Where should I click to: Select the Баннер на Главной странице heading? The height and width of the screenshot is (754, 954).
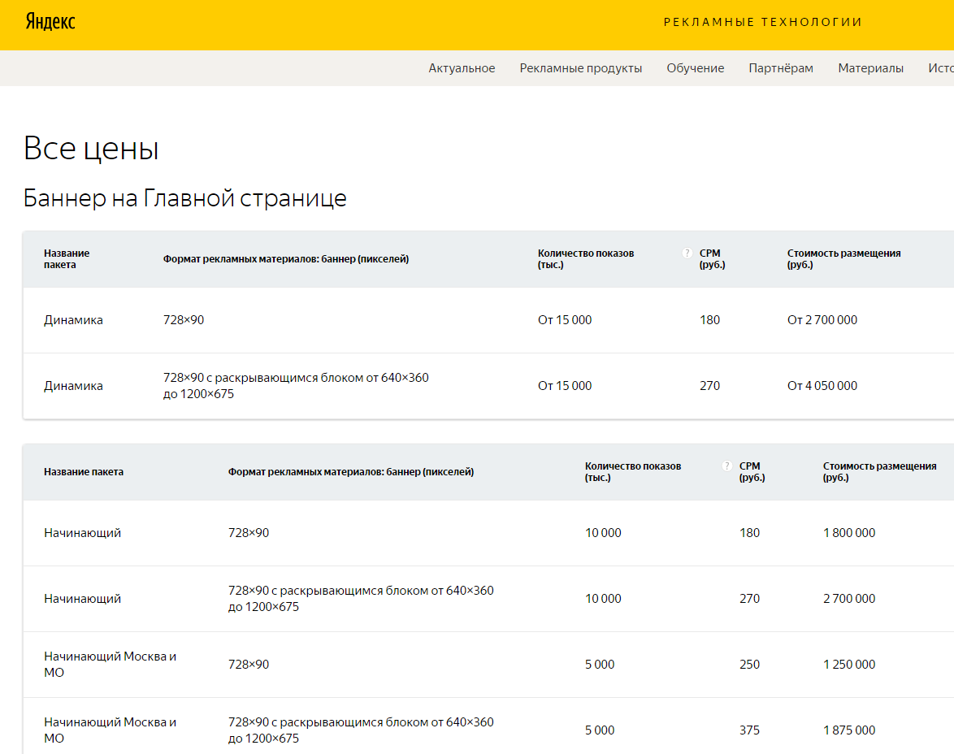pyautogui.click(x=185, y=198)
